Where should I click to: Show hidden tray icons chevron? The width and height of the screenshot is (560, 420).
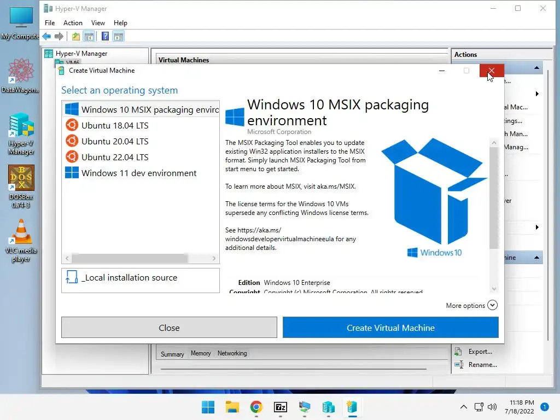pyautogui.click(x=463, y=407)
